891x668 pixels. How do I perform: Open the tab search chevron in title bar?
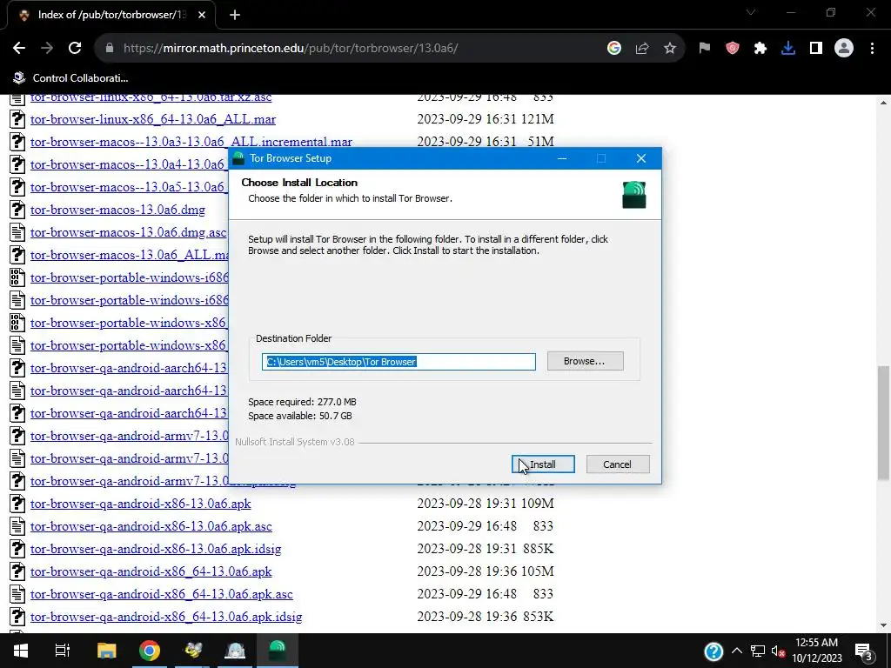[751, 12]
